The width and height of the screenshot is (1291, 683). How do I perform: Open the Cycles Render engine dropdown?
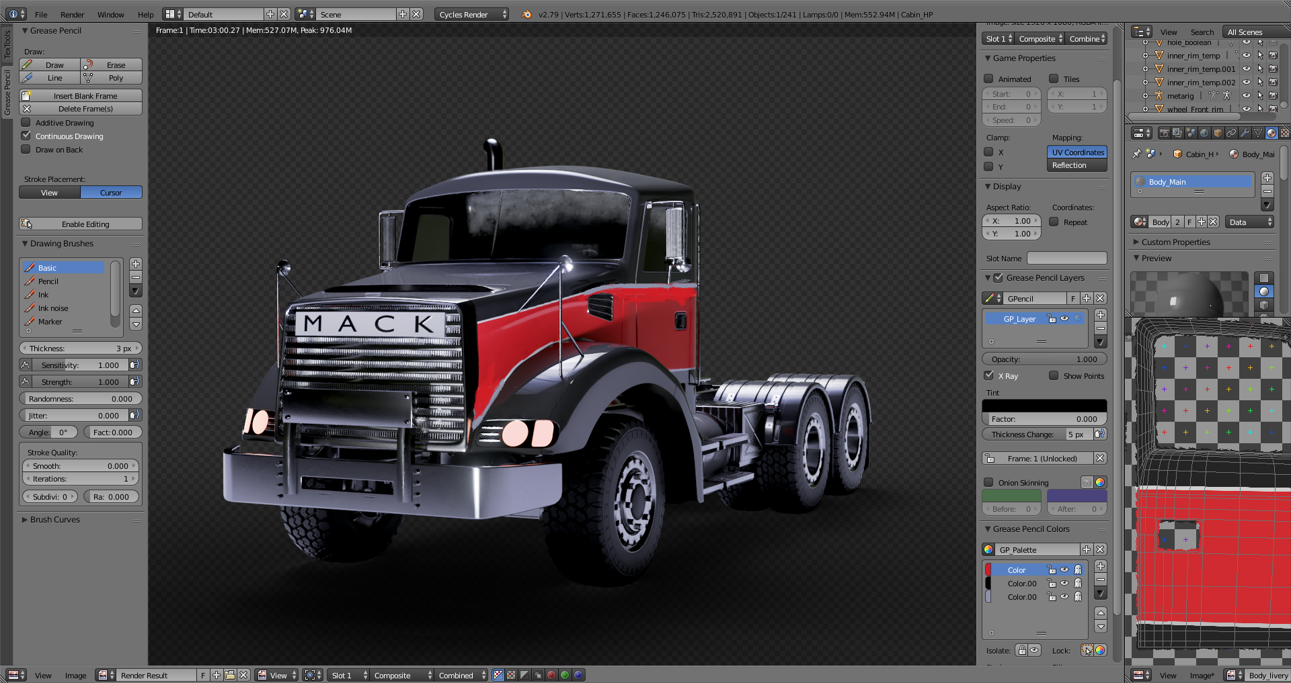point(472,14)
